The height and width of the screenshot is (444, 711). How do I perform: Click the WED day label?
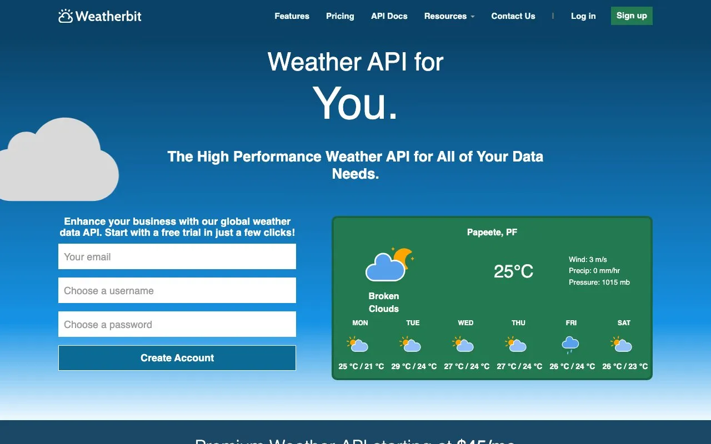(465, 323)
